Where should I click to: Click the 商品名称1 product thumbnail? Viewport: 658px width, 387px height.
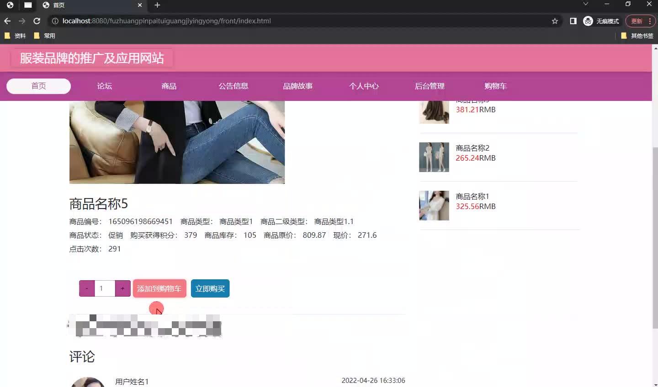434,205
